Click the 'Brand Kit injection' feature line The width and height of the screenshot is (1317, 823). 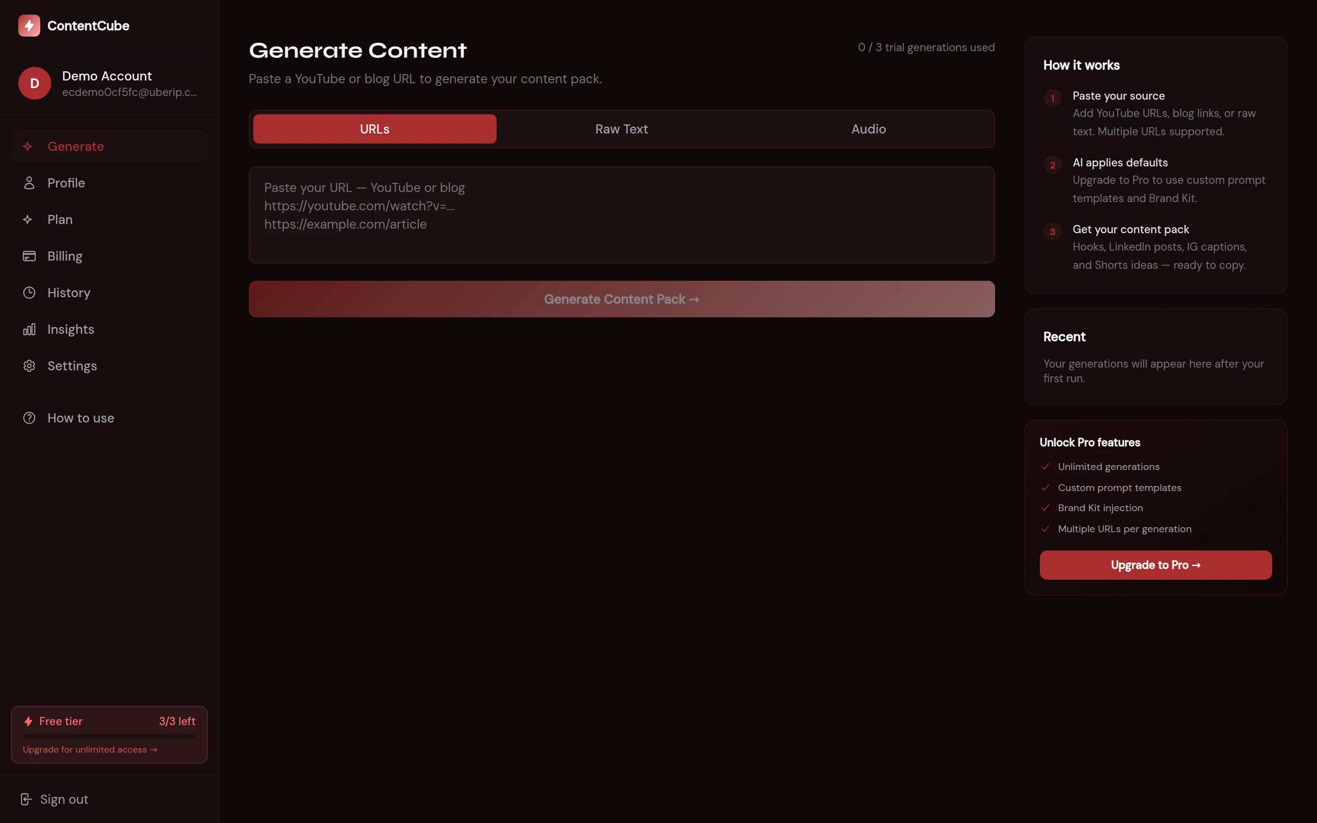[1100, 508]
